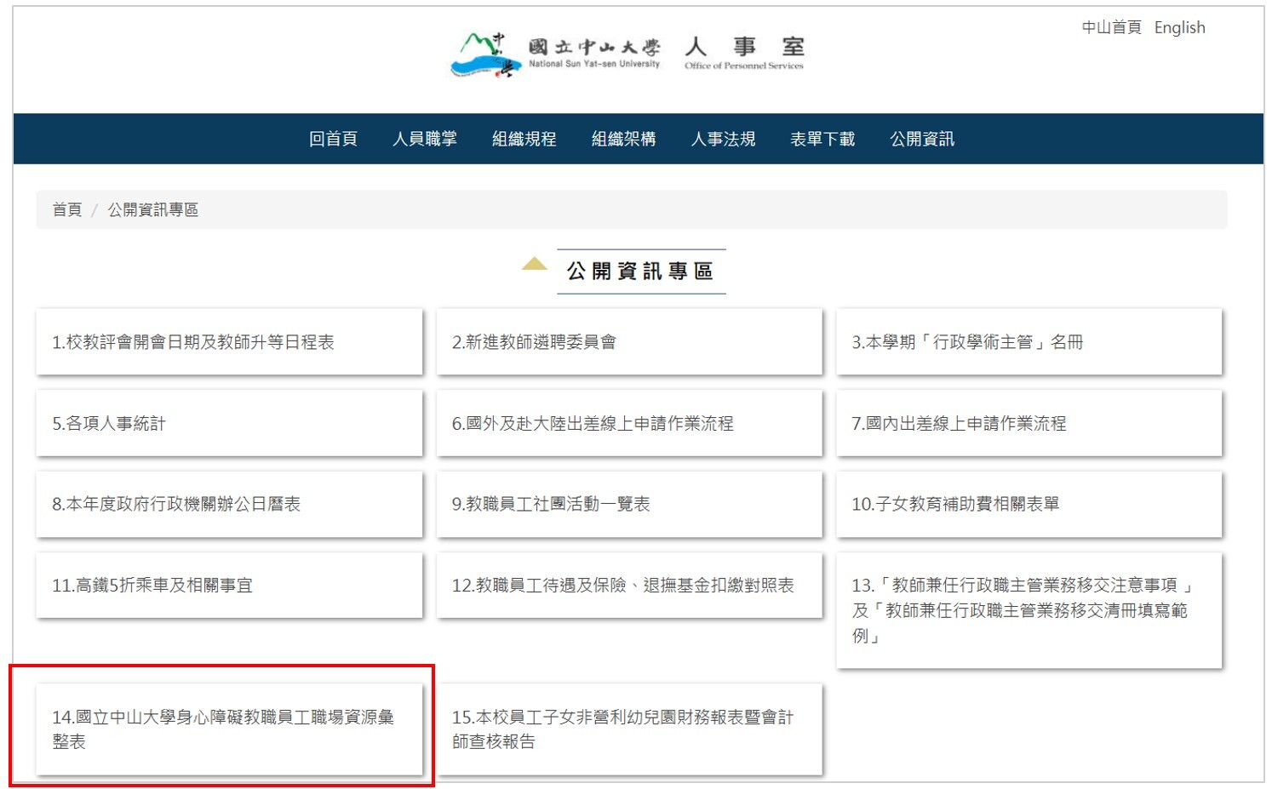Open 14.國立中山大學身心障礙教職員工職場資源彙整表 card
Image resolution: width=1272 pixels, height=789 pixels.
coord(229,729)
